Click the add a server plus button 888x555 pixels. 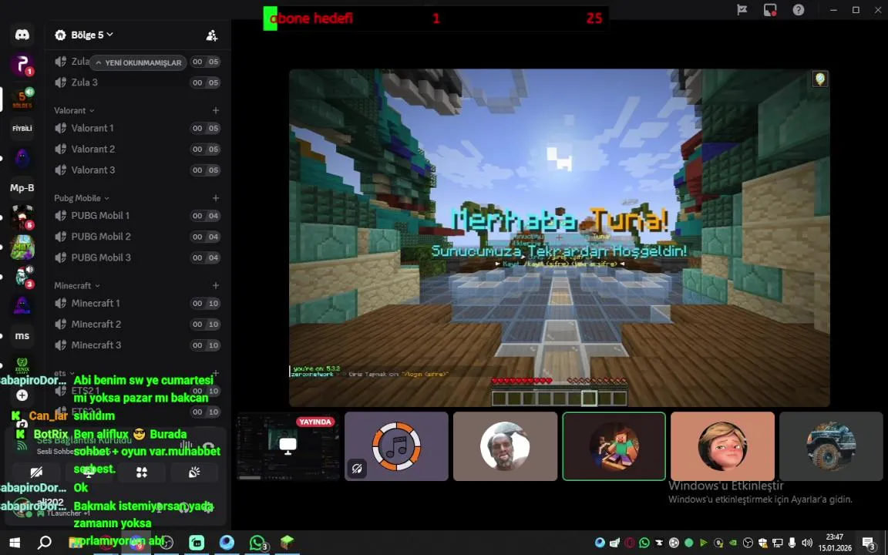coord(22,395)
